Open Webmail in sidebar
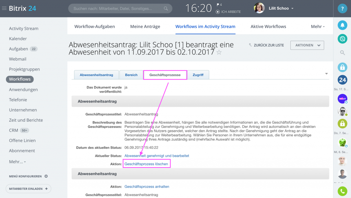 pyautogui.click(x=18, y=59)
